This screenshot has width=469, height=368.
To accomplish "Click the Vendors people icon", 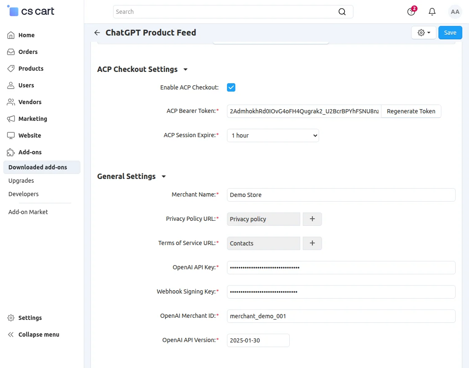I will 11,102.
